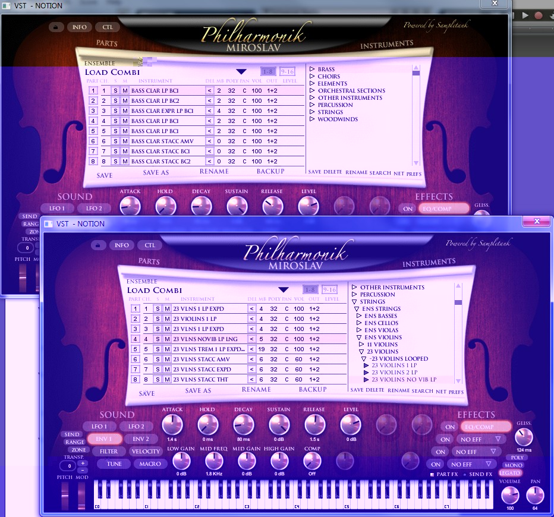This screenshot has width=554, height=517.
Task: Select the PART FX option
Action: pyautogui.click(x=444, y=474)
